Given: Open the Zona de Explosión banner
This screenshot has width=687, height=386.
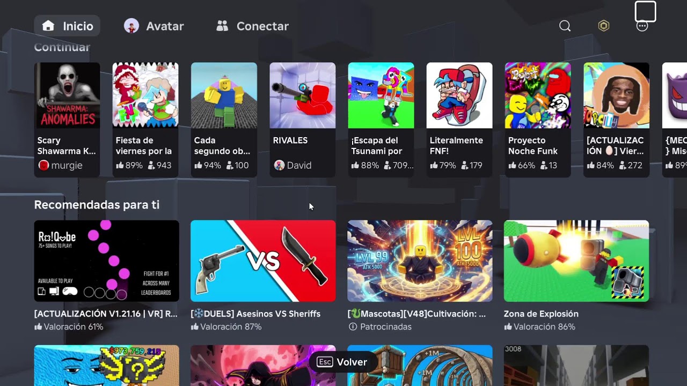Looking at the screenshot, I should click(576, 261).
